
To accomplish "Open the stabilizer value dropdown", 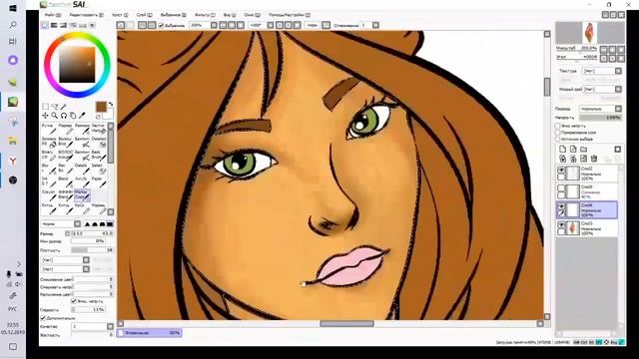I will pos(375,25).
